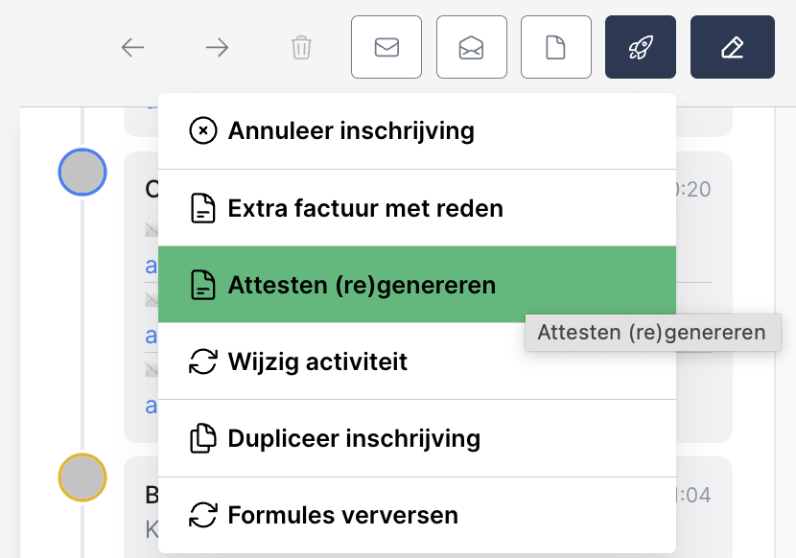Open the rocket actions menu
Viewport: 796px width, 558px height.
[641, 47]
